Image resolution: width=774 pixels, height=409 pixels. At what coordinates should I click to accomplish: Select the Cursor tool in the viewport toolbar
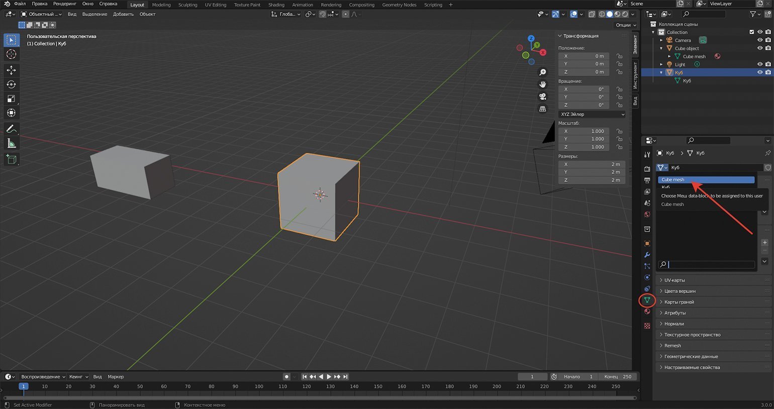coord(11,54)
